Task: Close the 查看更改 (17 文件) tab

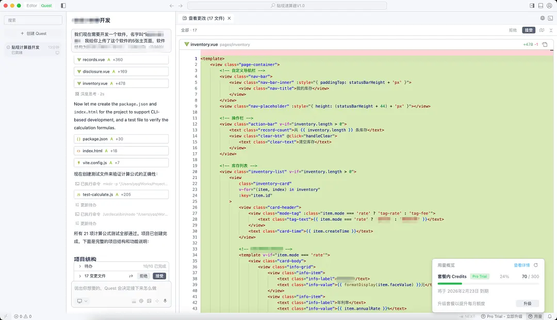Action: (230, 18)
